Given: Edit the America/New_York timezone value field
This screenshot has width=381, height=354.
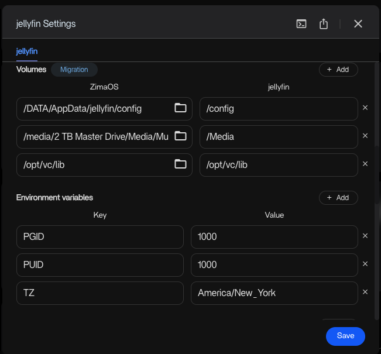Looking at the screenshot, I should tap(274, 293).
